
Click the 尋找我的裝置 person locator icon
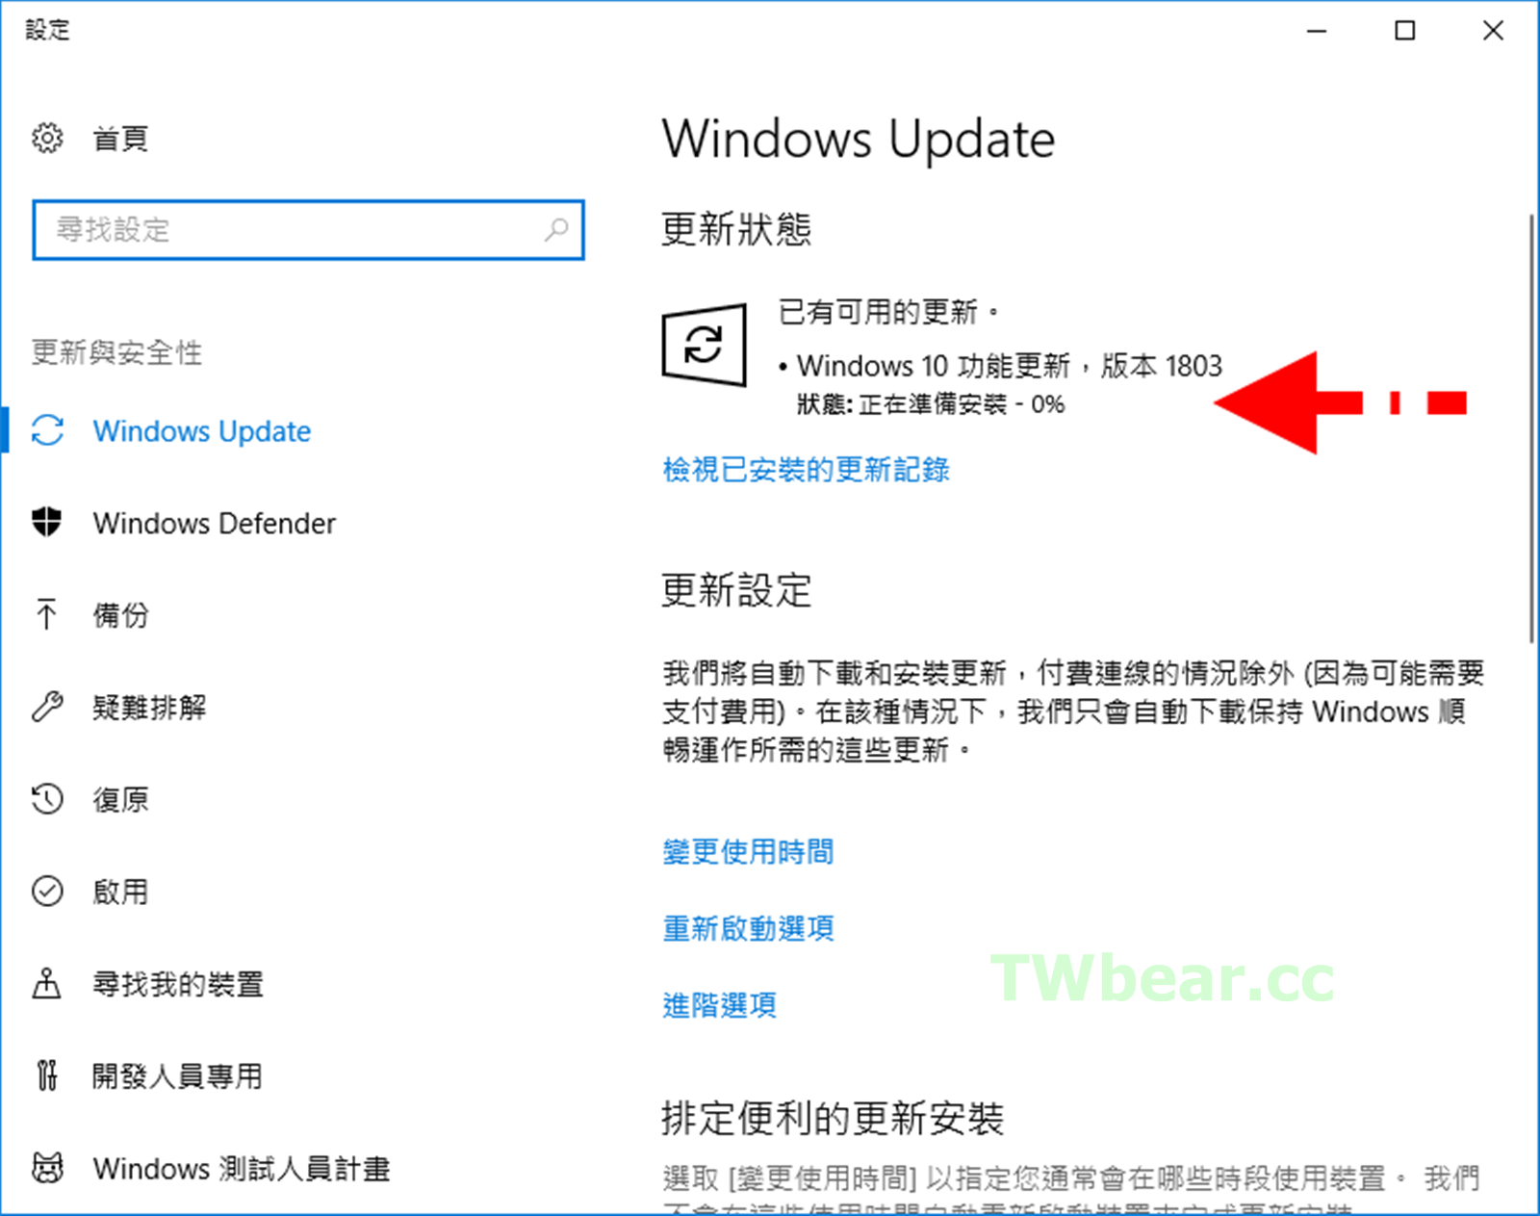(47, 983)
